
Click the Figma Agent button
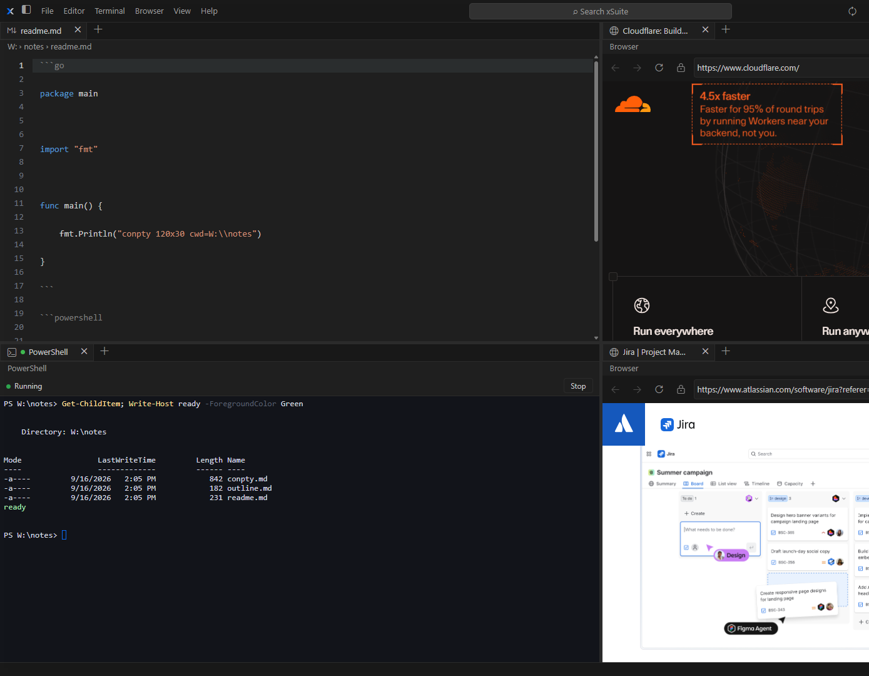pos(751,628)
